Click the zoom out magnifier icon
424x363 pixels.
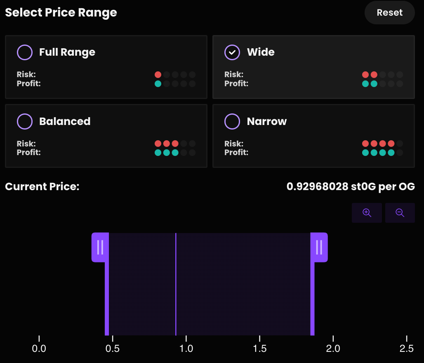coord(400,213)
